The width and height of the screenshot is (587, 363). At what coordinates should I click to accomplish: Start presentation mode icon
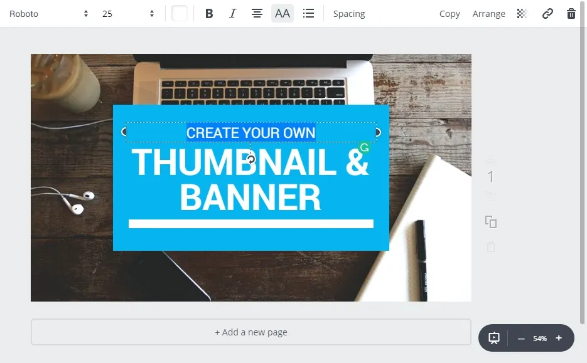[x=494, y=338]
